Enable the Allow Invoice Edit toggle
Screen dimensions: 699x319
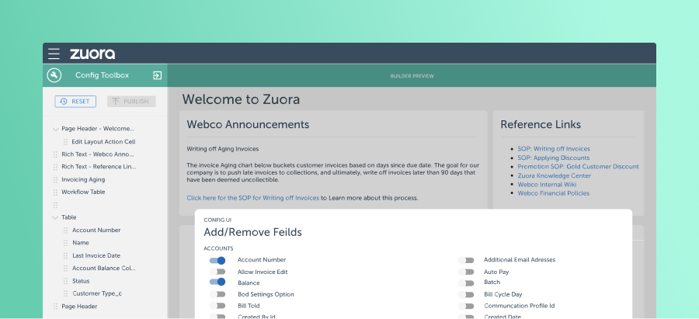217,272
